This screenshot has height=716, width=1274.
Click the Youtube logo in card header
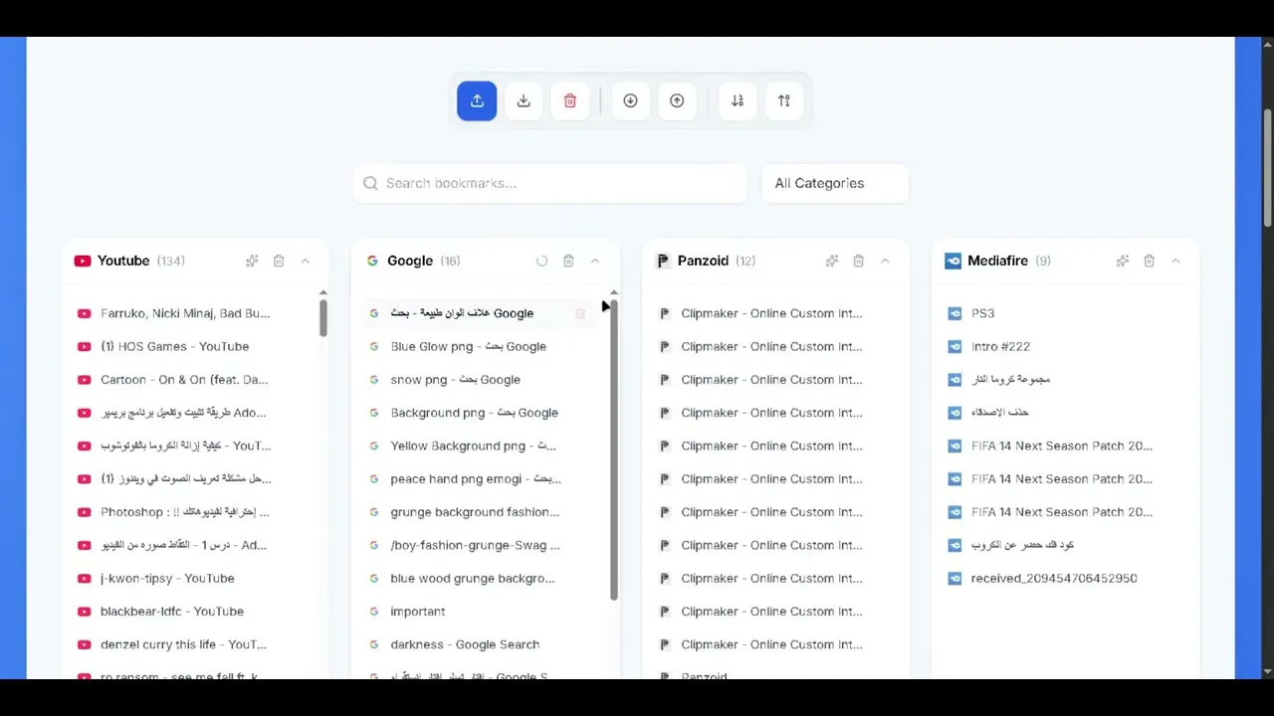(83, 261)
